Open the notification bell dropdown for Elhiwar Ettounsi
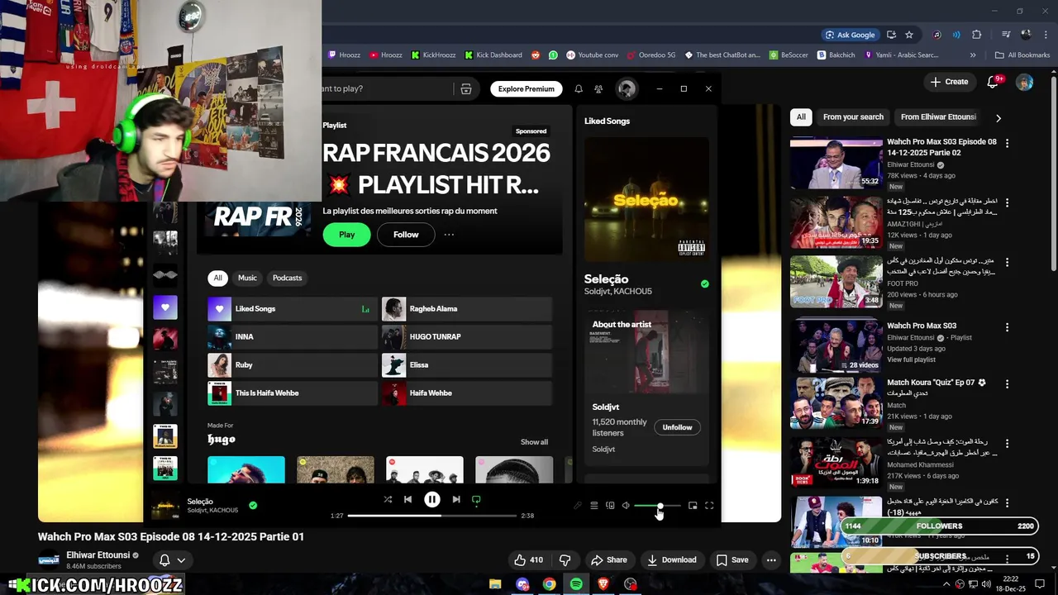The image size is (1058, 595). pyautogui.click(x=172, y=560)
